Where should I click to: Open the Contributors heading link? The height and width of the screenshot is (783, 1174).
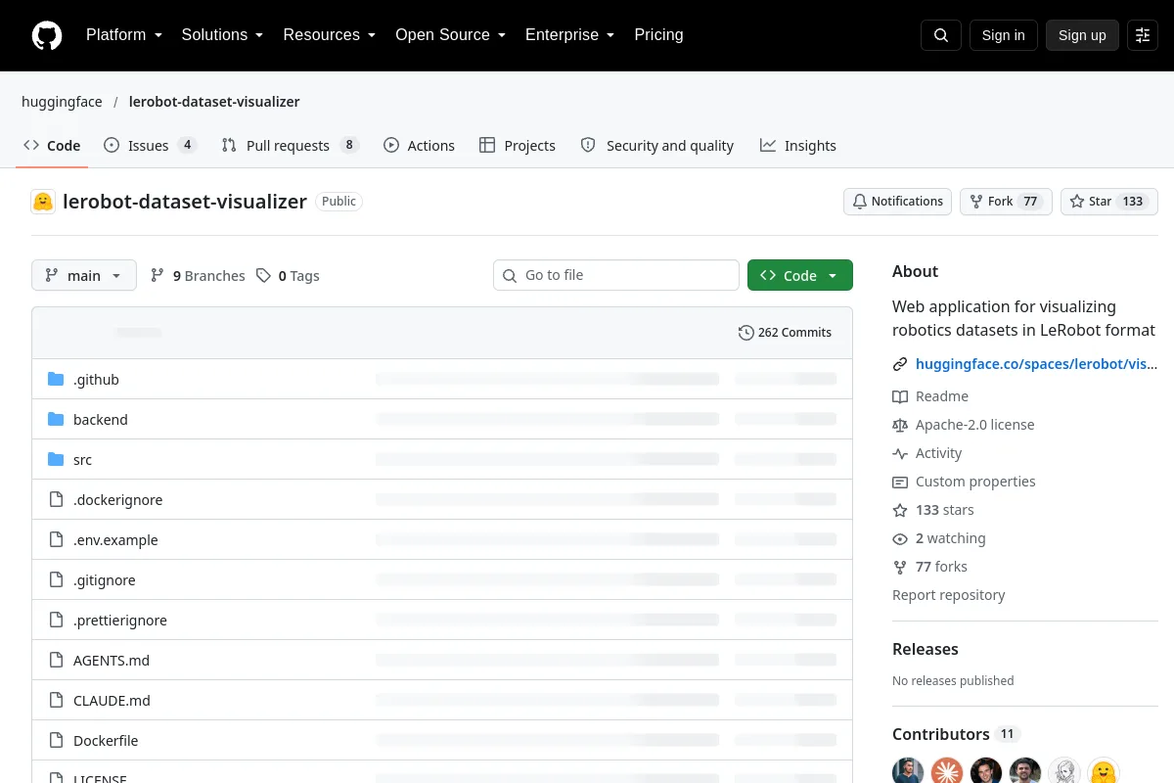(956, 734)
